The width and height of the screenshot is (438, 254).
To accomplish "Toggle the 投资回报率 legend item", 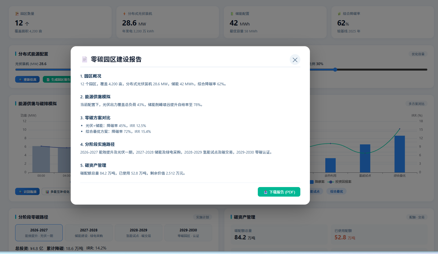I will click(340, 182).
